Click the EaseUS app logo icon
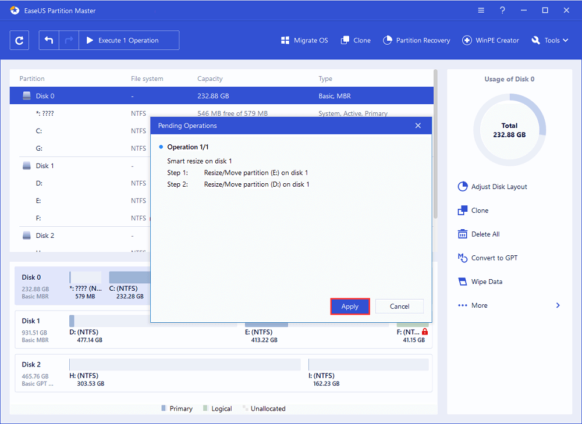Screen dimensions: 582x424 [x=15, y=10]
